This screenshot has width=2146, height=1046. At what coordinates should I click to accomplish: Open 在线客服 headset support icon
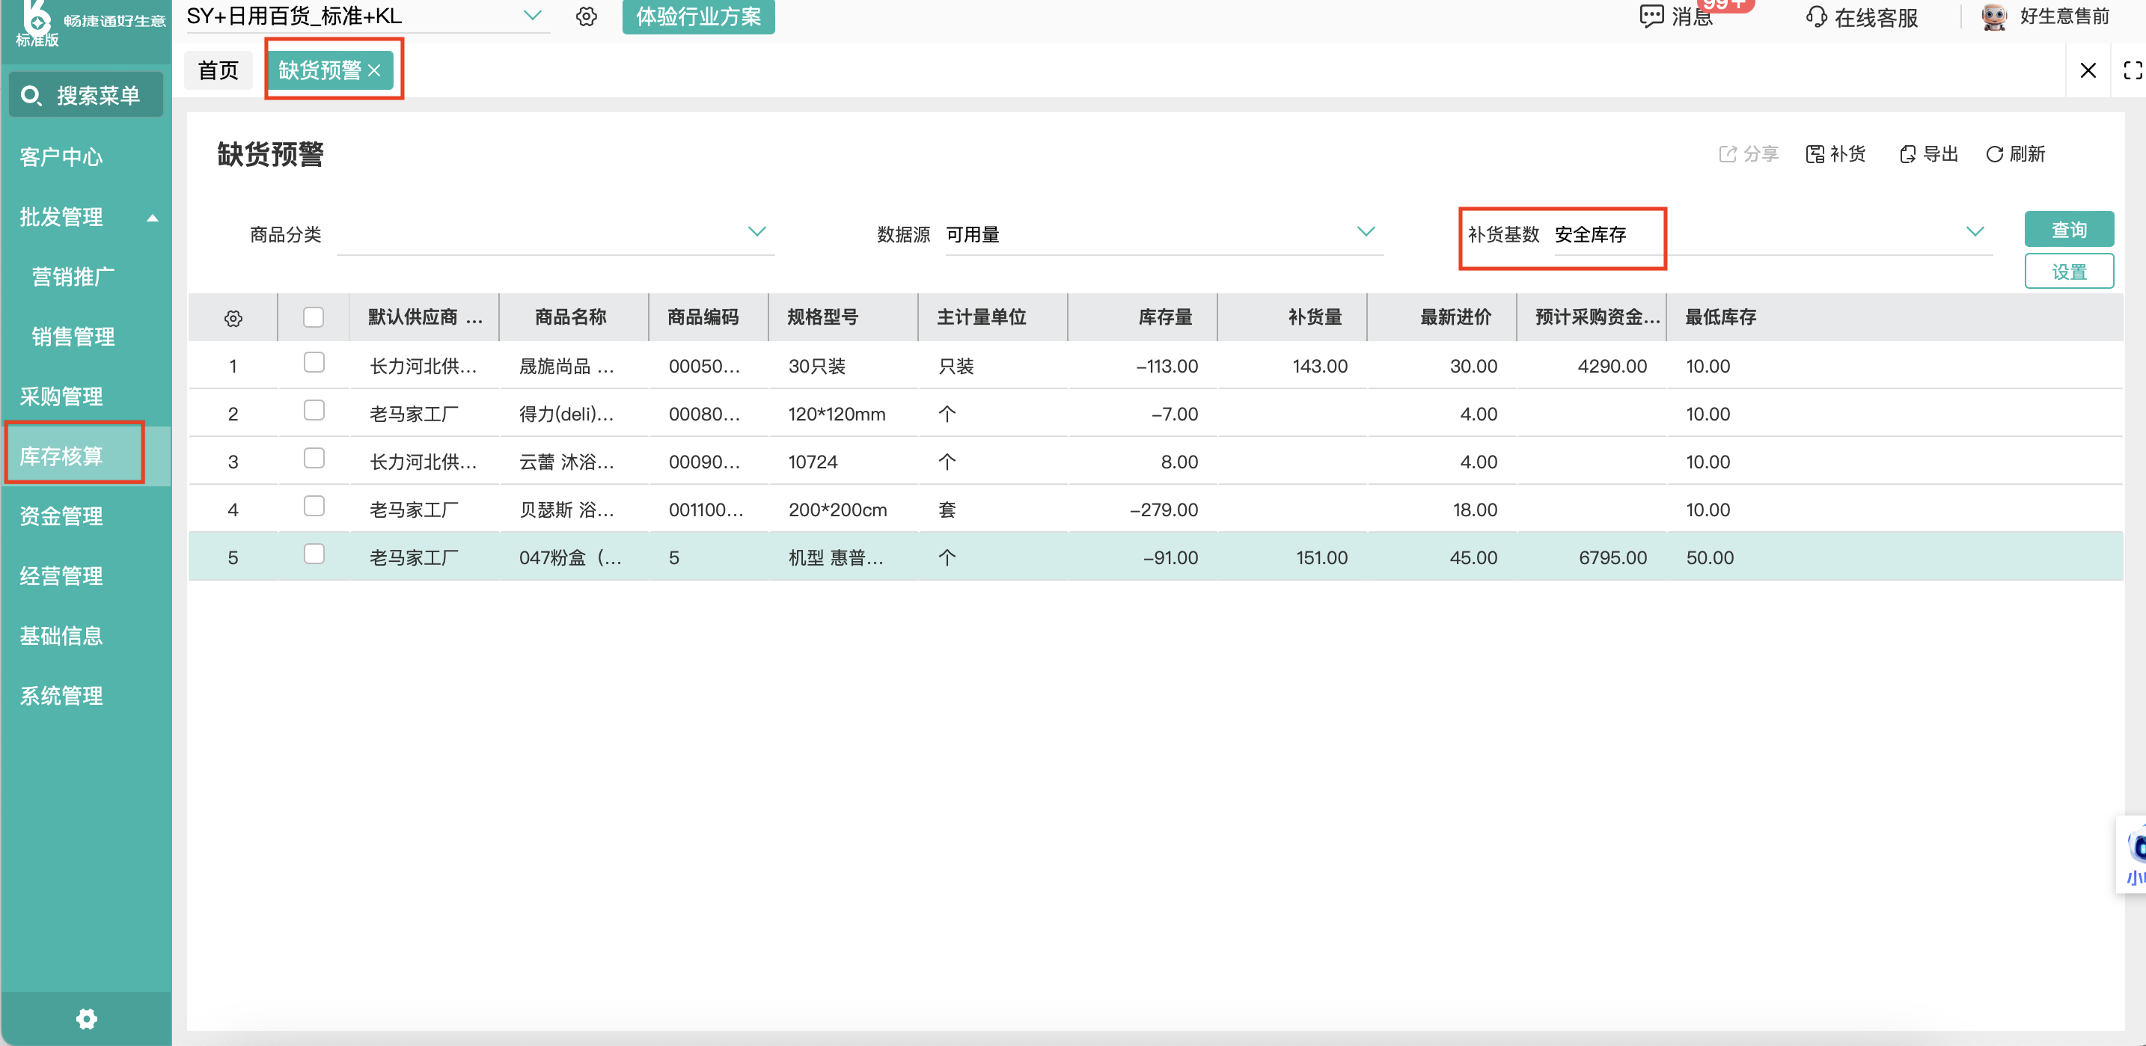1816,16
